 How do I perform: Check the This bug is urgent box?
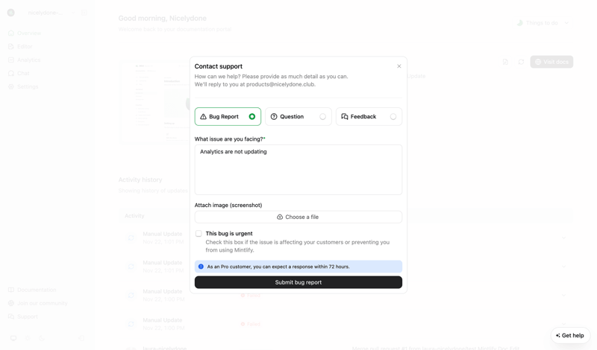199,233
